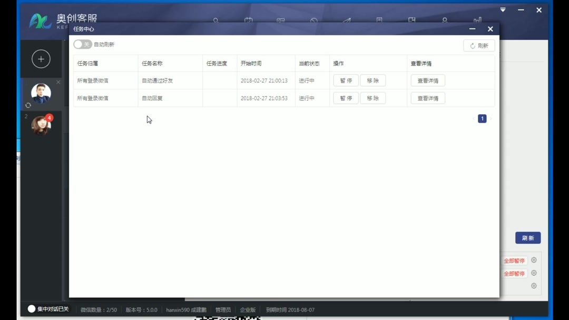Click the gear settings toggle beside 全部暂停
Image resolution: width=569 pixels, height=320 pixels.
[x=533, y=259]
